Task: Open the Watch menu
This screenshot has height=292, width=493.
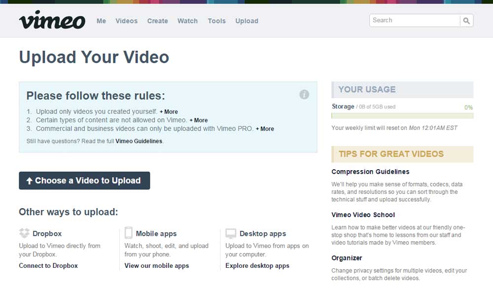Action: [x=187, y=21]
